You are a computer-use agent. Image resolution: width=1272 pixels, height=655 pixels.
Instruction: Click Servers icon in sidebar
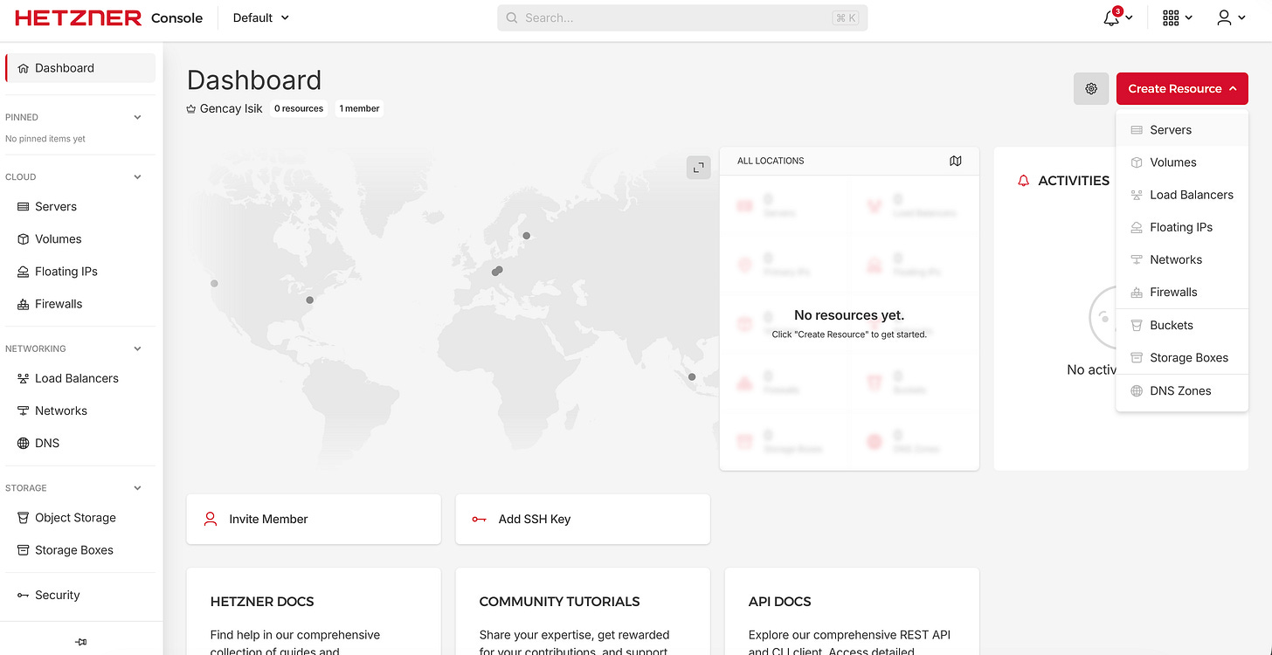coord(24,207)
